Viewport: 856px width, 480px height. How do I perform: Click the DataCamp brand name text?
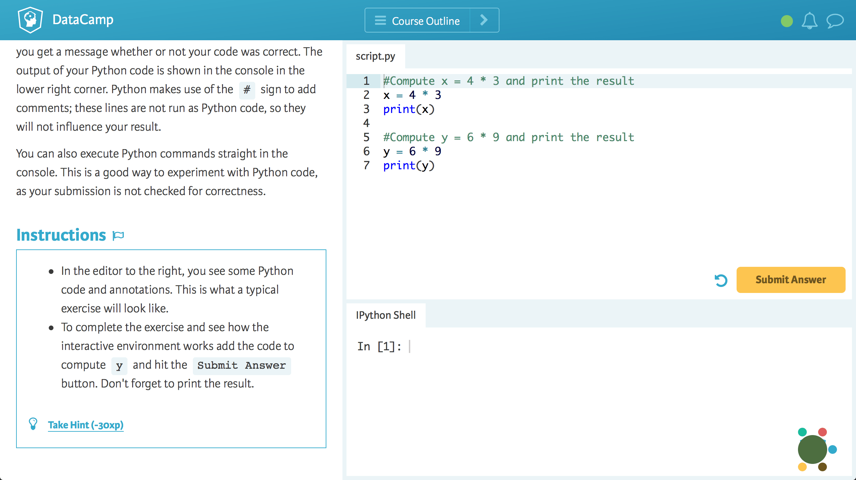83,20
